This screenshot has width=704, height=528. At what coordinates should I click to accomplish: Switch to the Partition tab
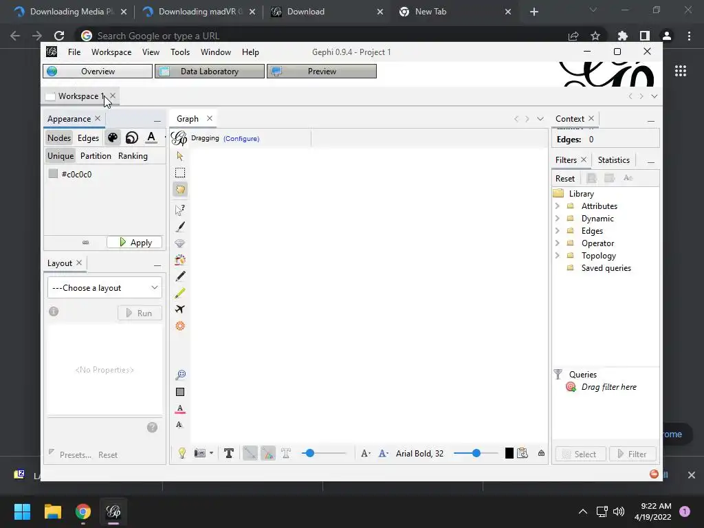point(96,156)
